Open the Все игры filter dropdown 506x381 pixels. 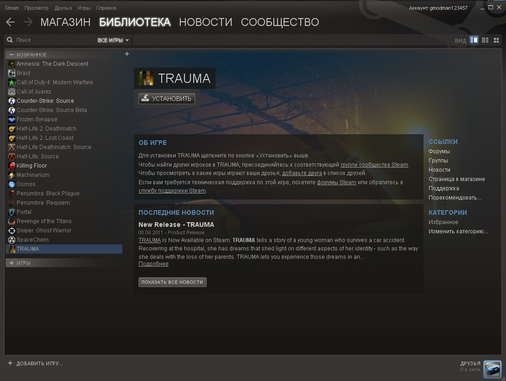113,40
